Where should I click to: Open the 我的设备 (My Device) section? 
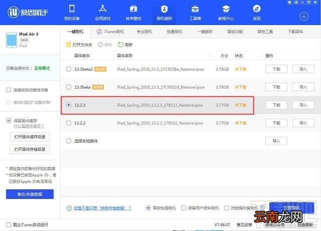[72, 13]
